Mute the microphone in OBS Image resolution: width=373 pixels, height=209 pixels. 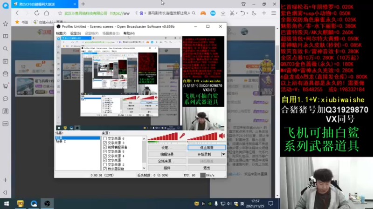[x=182, y=136]
